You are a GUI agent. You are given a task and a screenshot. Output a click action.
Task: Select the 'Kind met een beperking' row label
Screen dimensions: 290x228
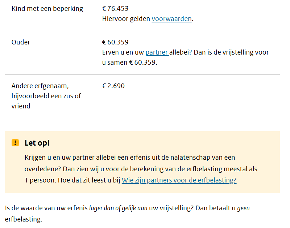point(47,9)
